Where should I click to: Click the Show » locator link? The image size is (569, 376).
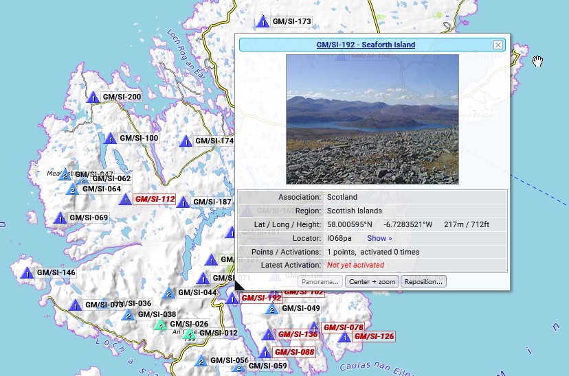click(379, 238)
